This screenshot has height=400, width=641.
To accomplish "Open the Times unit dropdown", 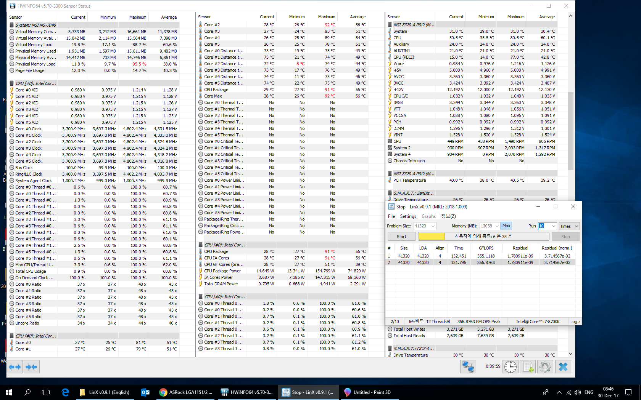I will (569, 226).
